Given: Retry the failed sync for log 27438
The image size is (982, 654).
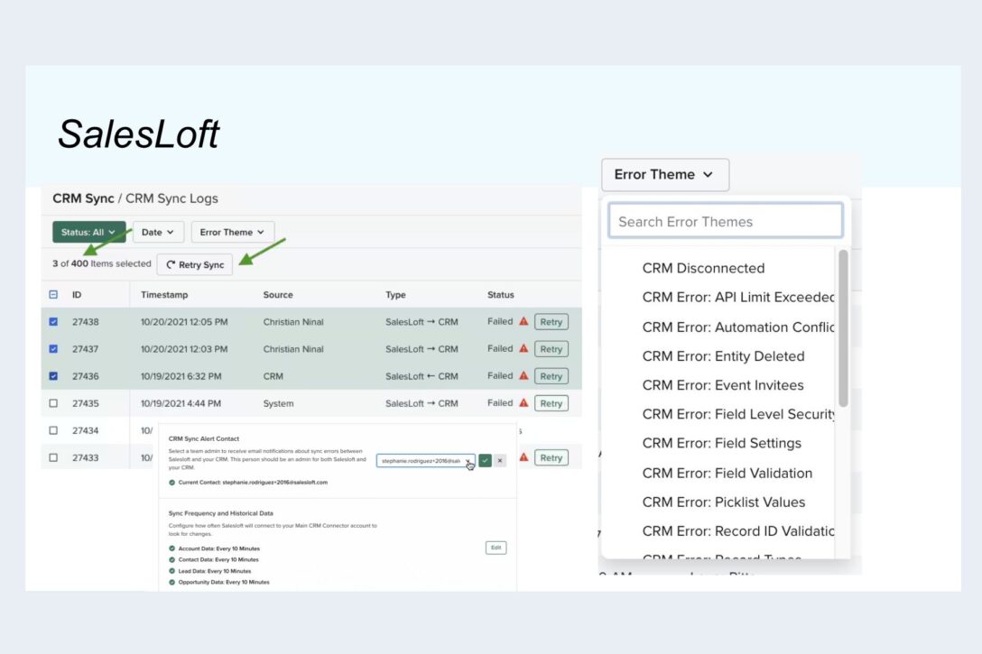Looking at the screenshot, I should [551, 322].
